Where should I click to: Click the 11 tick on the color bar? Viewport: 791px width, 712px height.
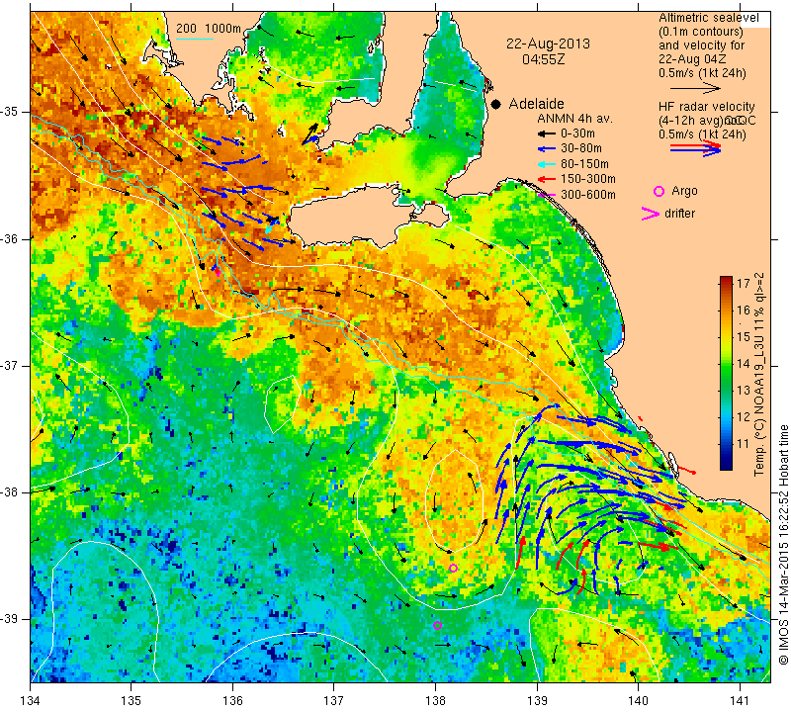click(743, 444)
